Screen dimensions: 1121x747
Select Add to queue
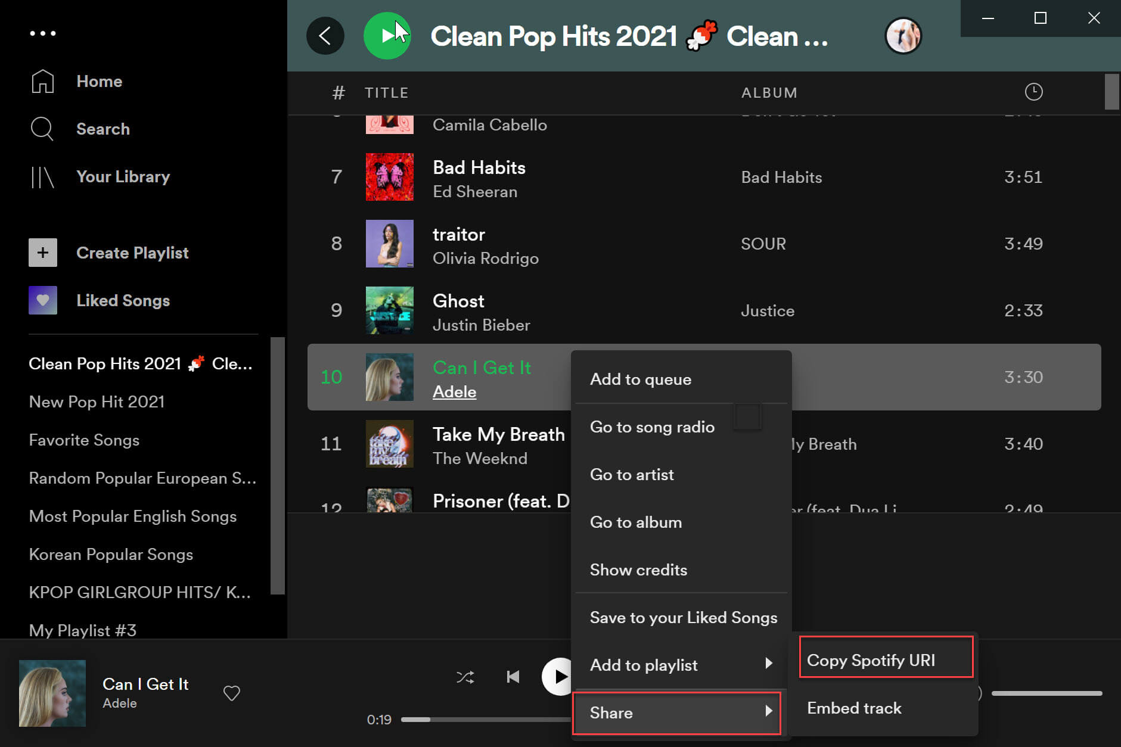click(x=681, y=379)
